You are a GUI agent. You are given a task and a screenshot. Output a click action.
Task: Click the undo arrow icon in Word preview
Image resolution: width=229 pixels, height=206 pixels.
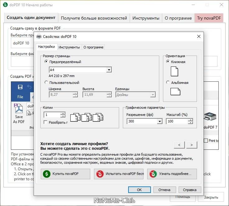point(29,87)
